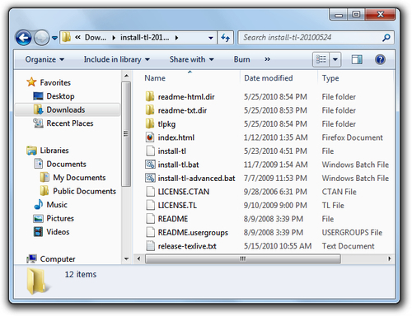412x316 pixels.
Task: Select the readme-html.dir folder icon
Action: point(150,96)
